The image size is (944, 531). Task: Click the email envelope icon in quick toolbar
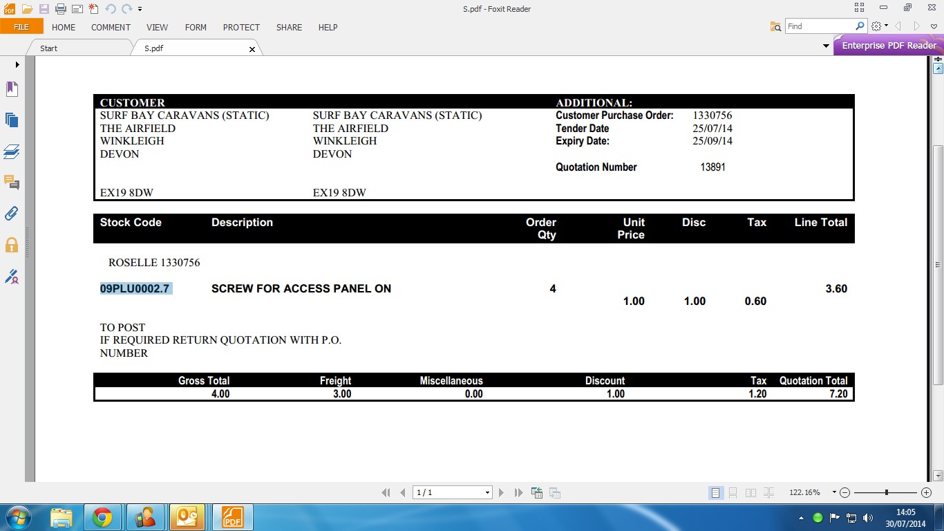[77, 9]
